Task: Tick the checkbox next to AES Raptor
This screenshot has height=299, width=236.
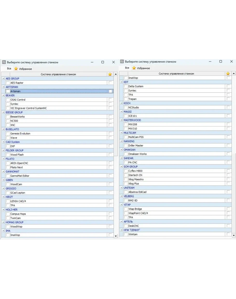Action: click(8, 83)
